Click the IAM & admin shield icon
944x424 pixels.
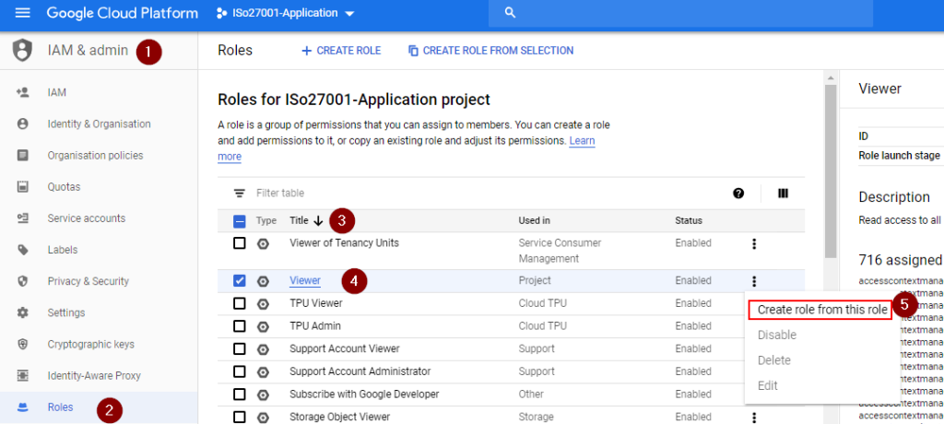tap(22, 51)
